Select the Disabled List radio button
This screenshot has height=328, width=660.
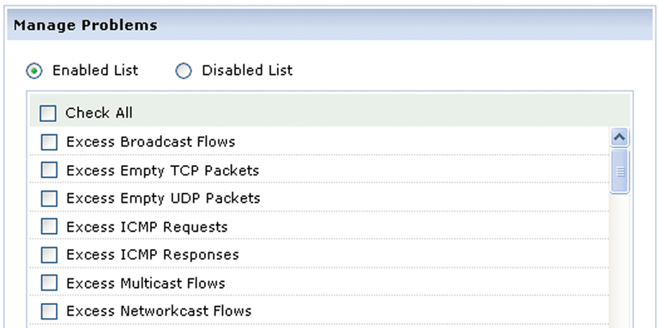[x=184, y=71]
